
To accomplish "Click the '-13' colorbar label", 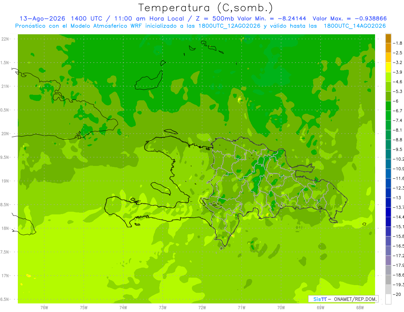I will (397, 198).
